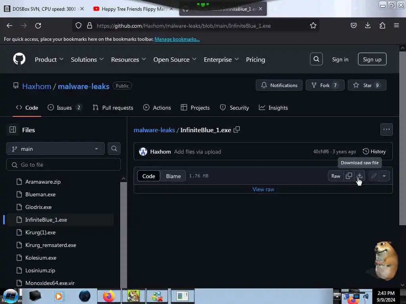Expand the Resources menu dropdown
Viewport: 406px width, 304px height.
point(129,60)
